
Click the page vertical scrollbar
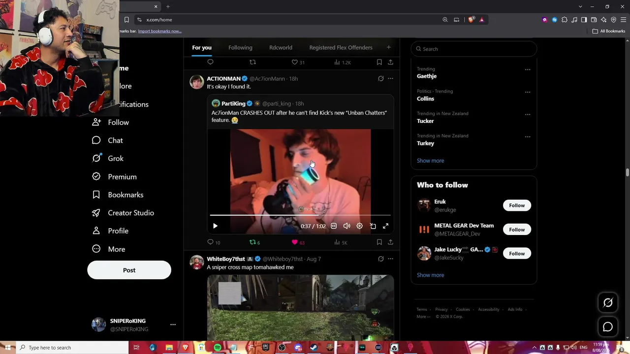pos(628,173)
